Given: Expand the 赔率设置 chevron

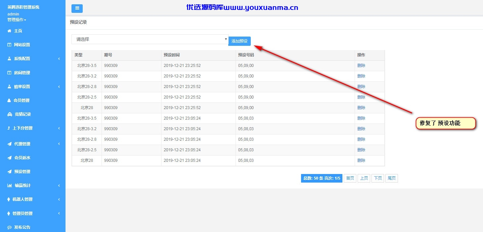Looking at the screenshot, I should tap(59, 87).
